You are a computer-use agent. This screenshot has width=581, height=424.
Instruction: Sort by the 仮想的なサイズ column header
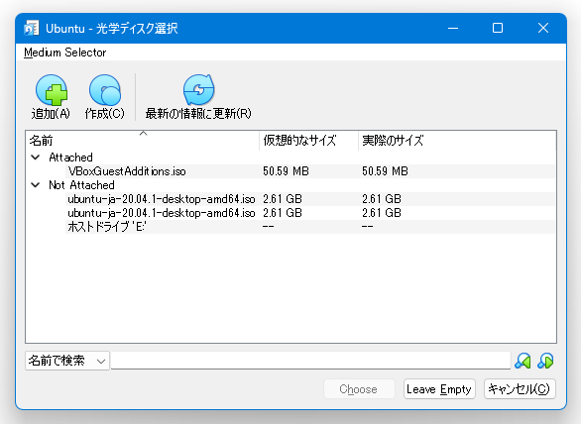[308, 141]
